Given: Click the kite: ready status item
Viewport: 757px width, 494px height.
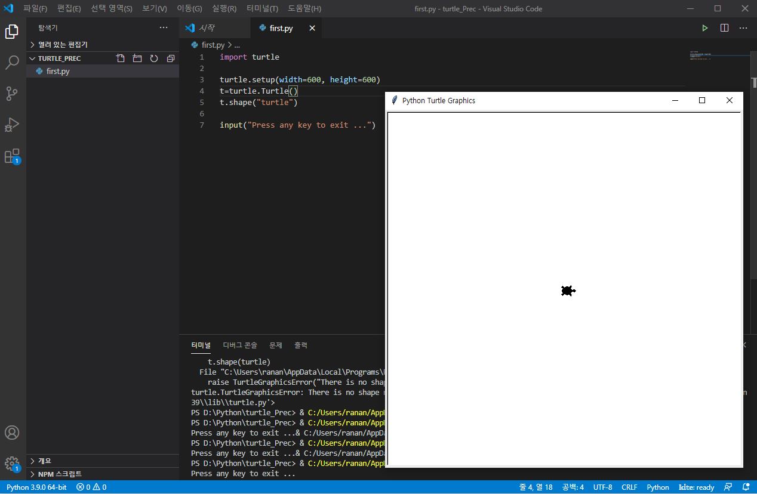Looking at the screenshot, I should tap(696, 487).
